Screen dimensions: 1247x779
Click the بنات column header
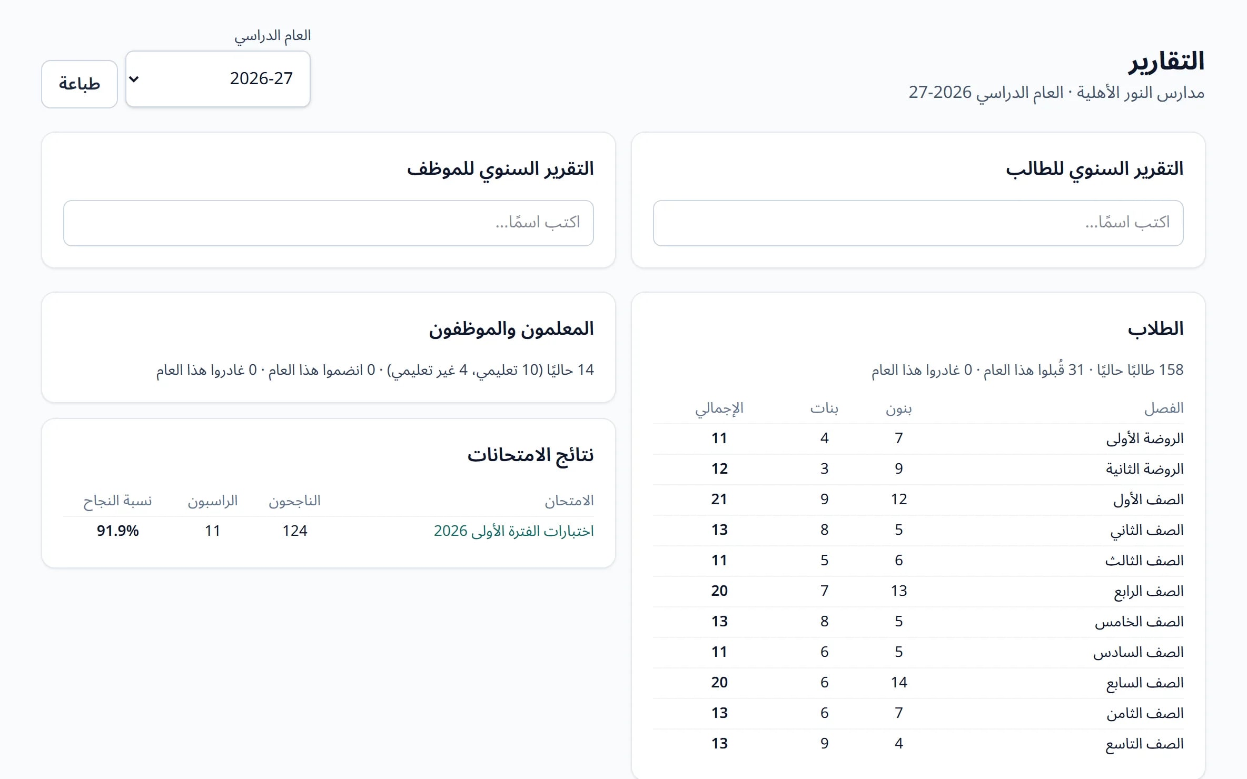(x=824, y=408)
